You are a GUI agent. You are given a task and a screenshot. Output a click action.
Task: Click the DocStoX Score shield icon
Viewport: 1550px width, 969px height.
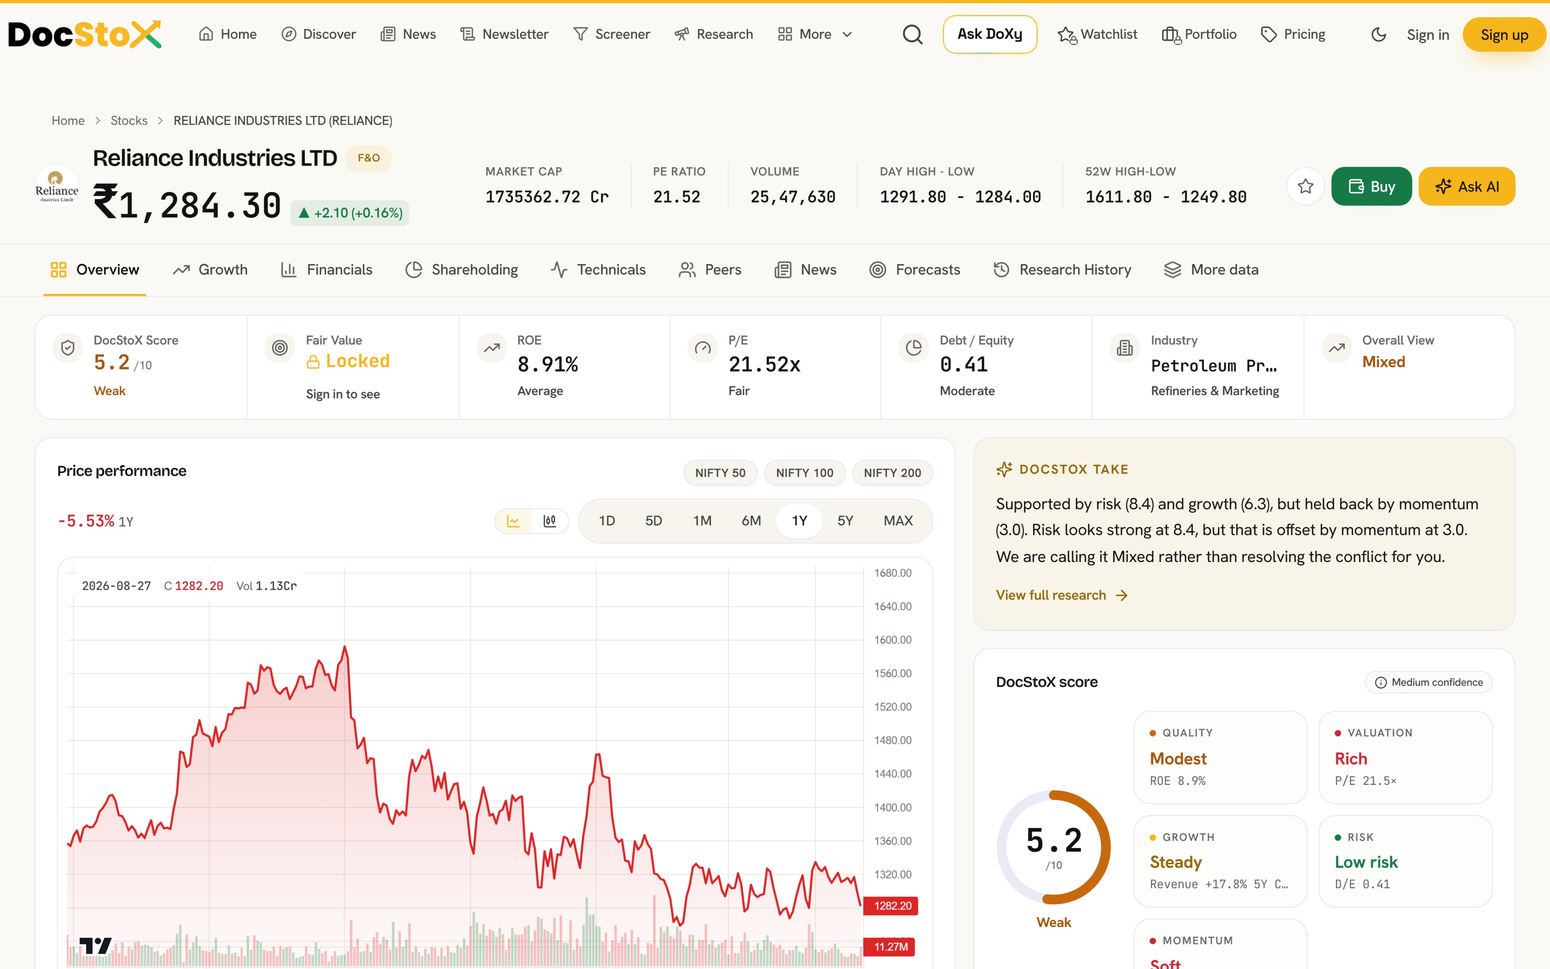click(x=68, y=348)
